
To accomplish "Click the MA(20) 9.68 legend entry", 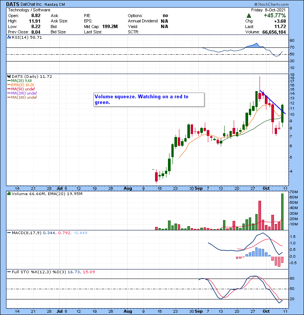I will pyautogui.click(x=19, y=81).
